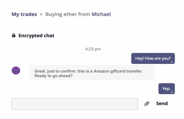Focus the empty message input box
The width and height of the screenshot is (184, 119).
(75, 104)
